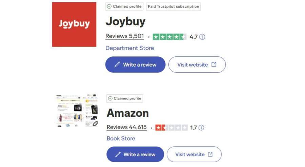The height and width of the screenshot is (167, 305).
Task: Open the Department Store category link
Action: click(129, 48)
